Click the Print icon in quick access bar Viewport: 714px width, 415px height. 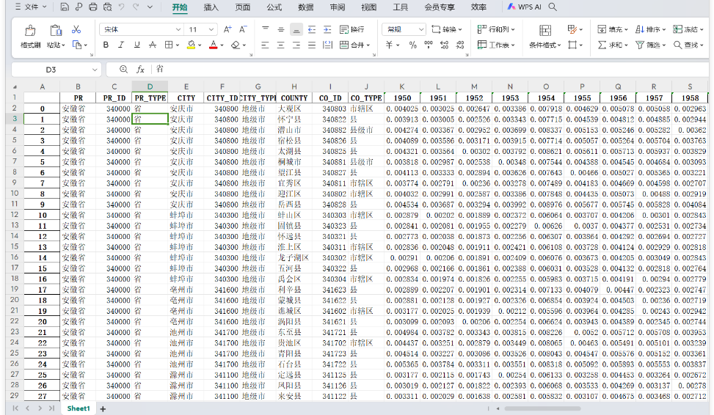(x=93, y=7)
